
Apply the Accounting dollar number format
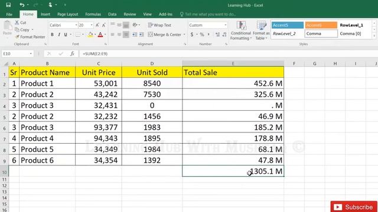[x=192, y=34]
